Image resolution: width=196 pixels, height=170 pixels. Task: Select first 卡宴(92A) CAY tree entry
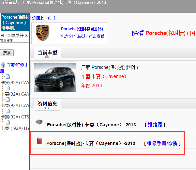pos(15,83)
